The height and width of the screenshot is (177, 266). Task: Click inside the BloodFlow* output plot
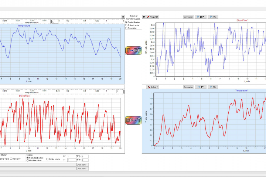[211, 49]
